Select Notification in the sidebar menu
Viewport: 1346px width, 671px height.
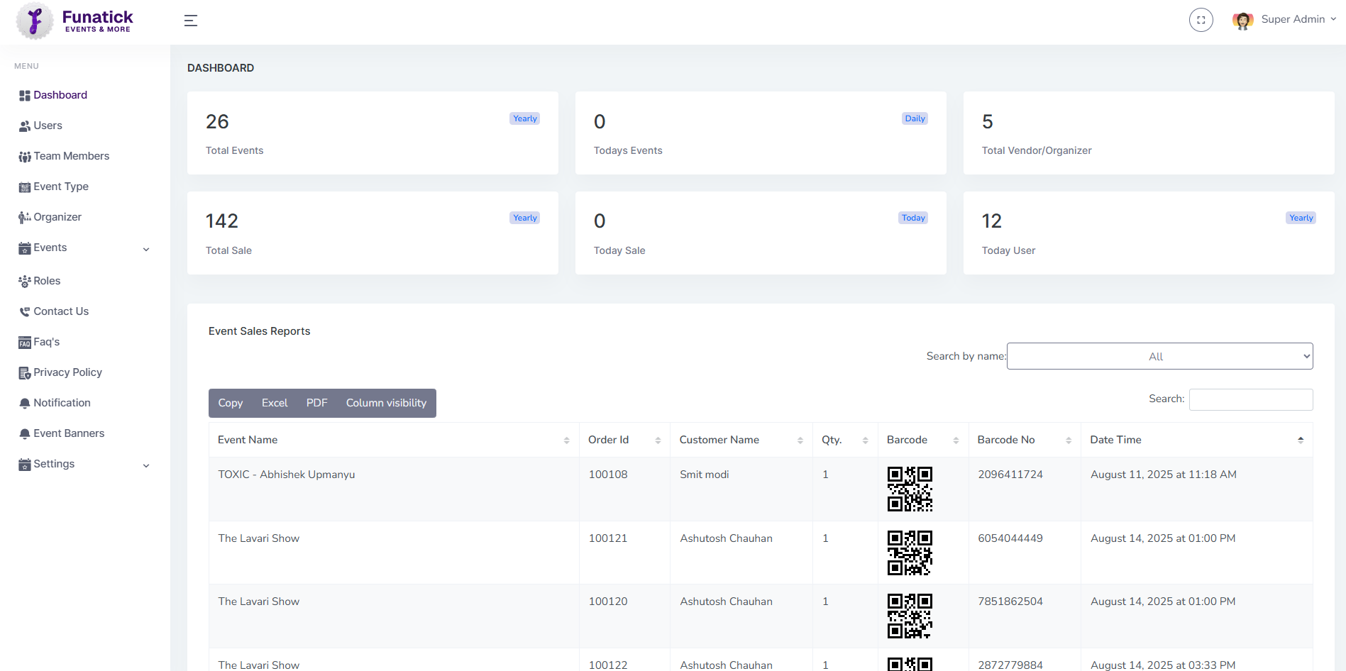click(61, 403)
